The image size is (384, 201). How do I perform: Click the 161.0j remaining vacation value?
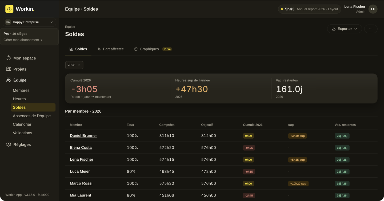tap(289, 89)
